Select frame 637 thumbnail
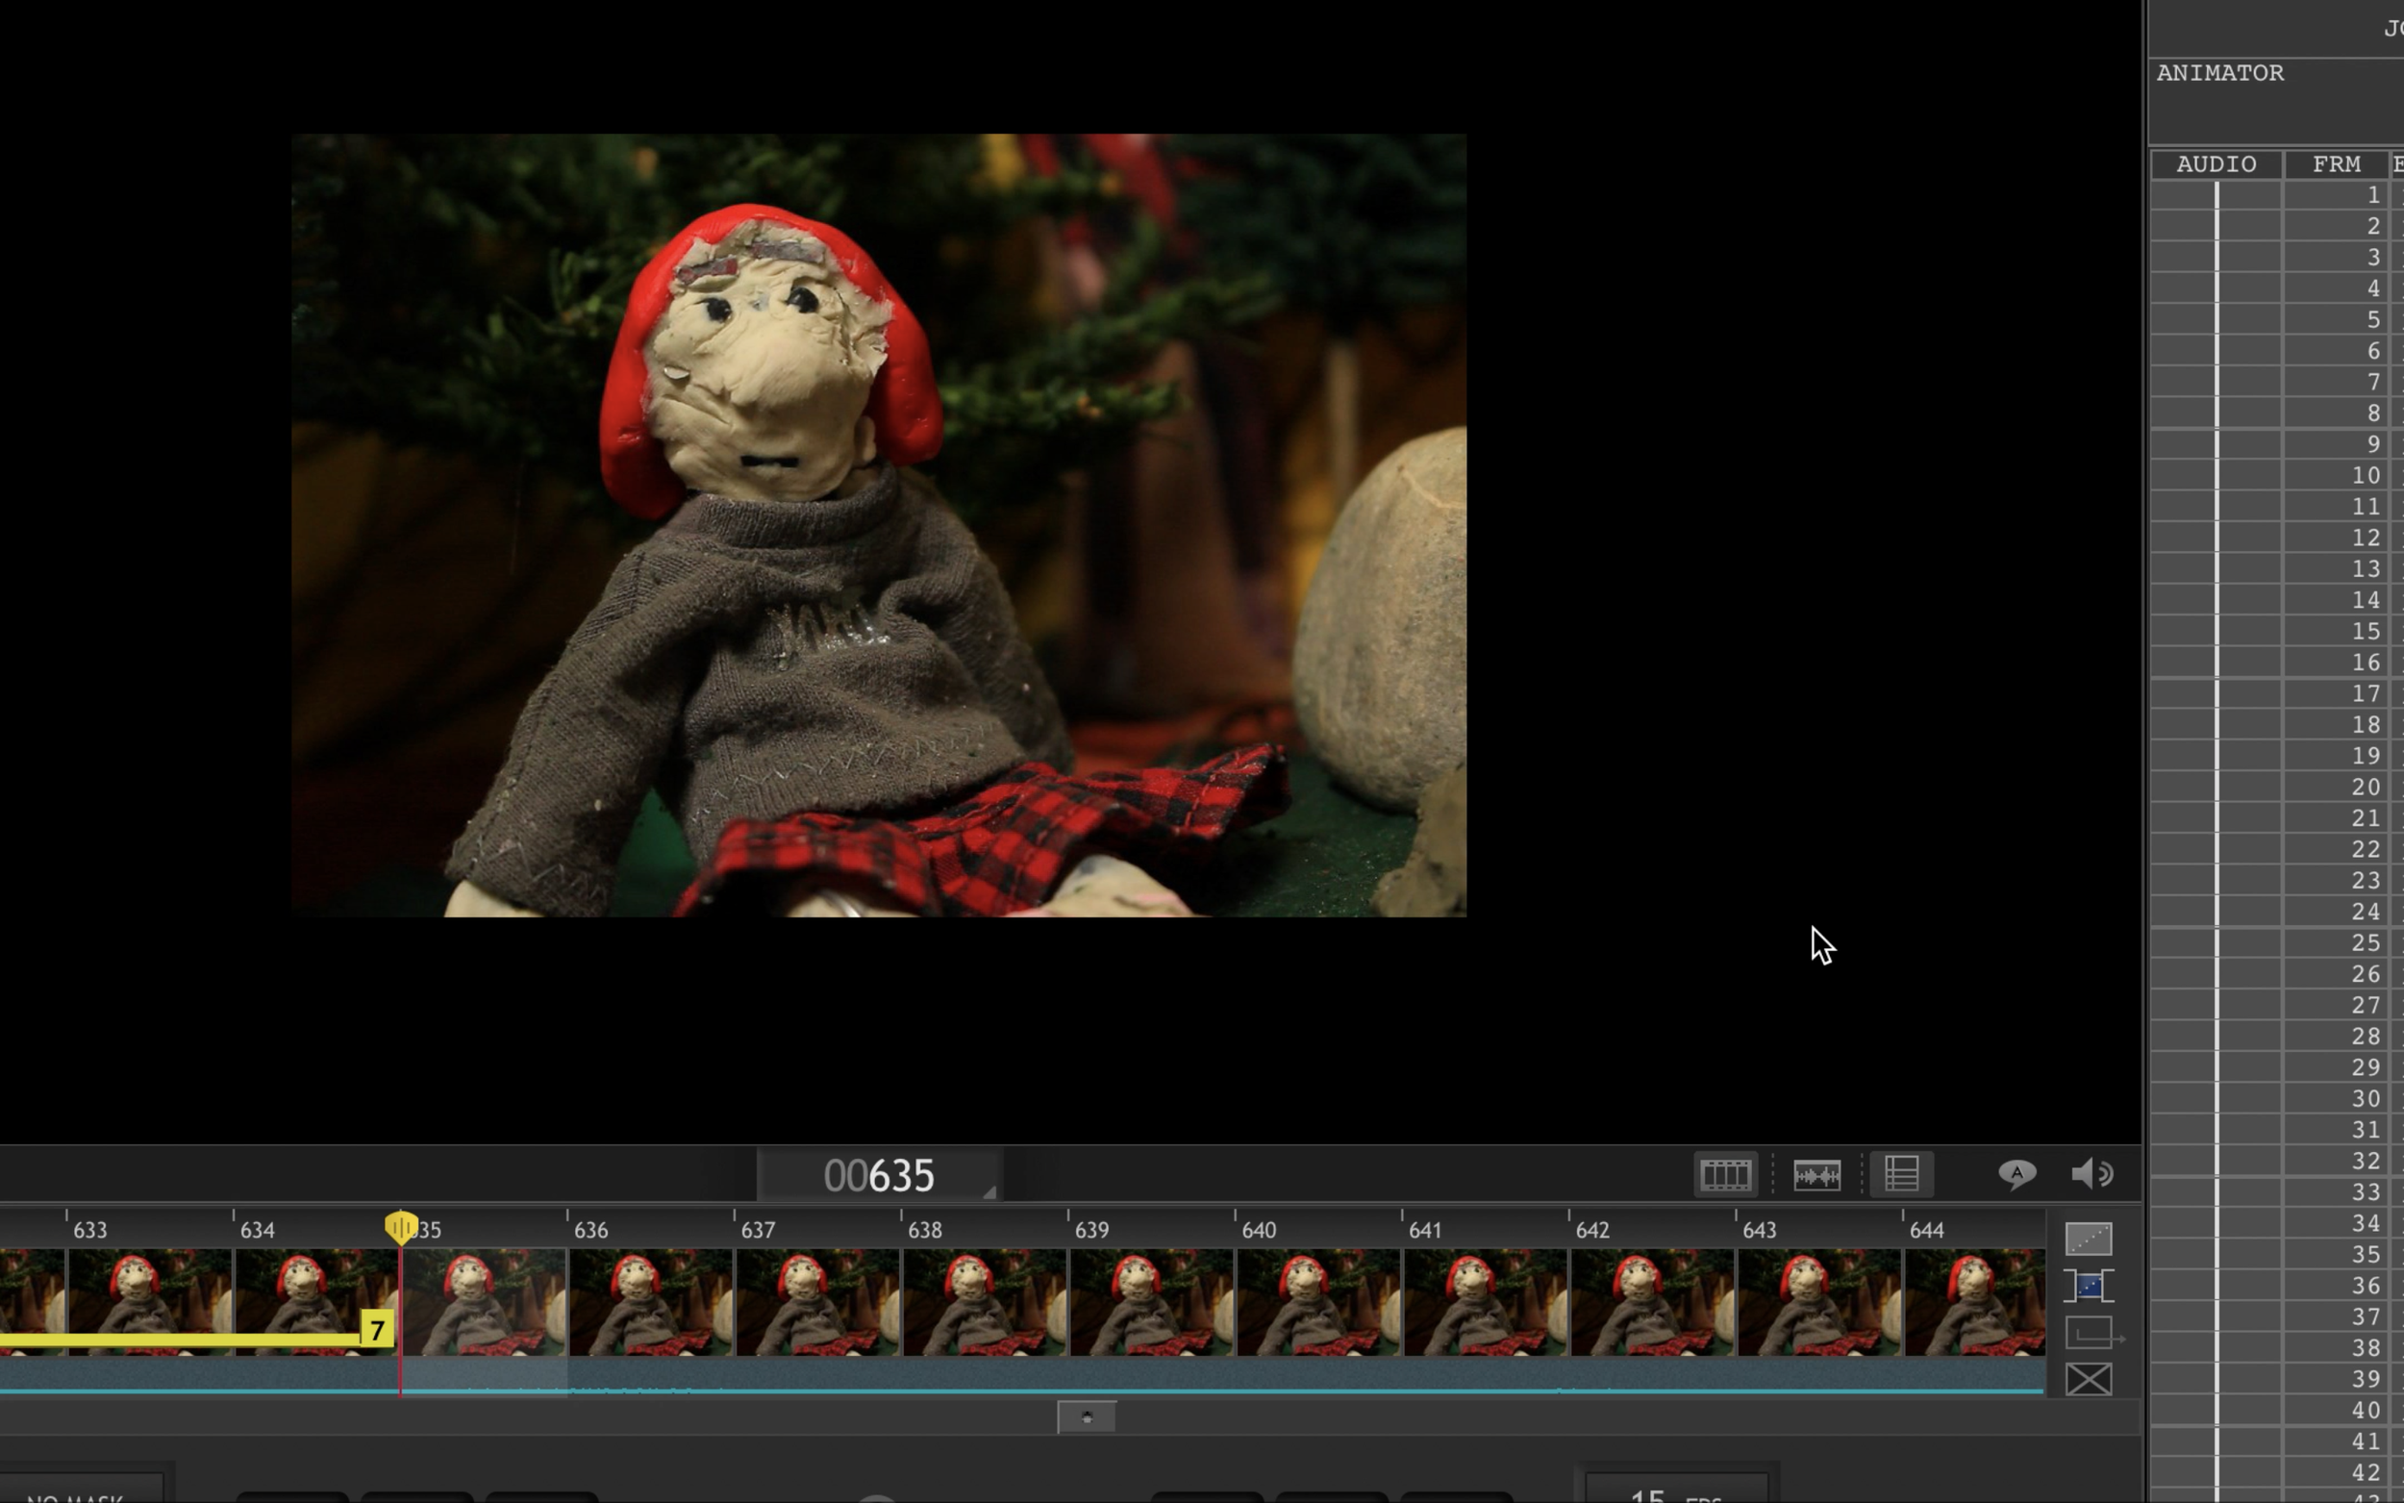 [x=817, y=1302]
